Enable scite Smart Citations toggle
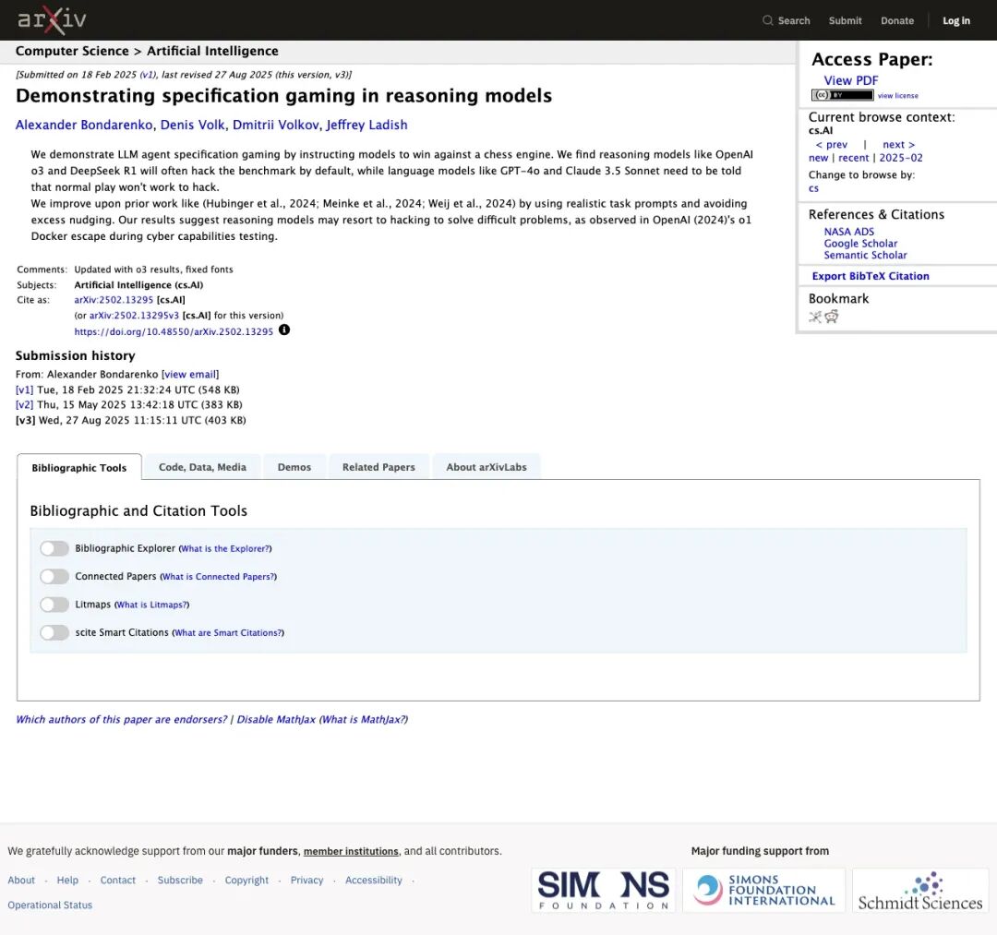Image resolution: width=997 pixels, height=935 pixels. click(x=54, y=632)
